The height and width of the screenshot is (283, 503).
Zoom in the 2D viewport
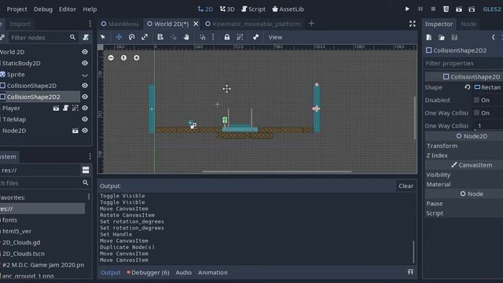[x=136, y=57]
